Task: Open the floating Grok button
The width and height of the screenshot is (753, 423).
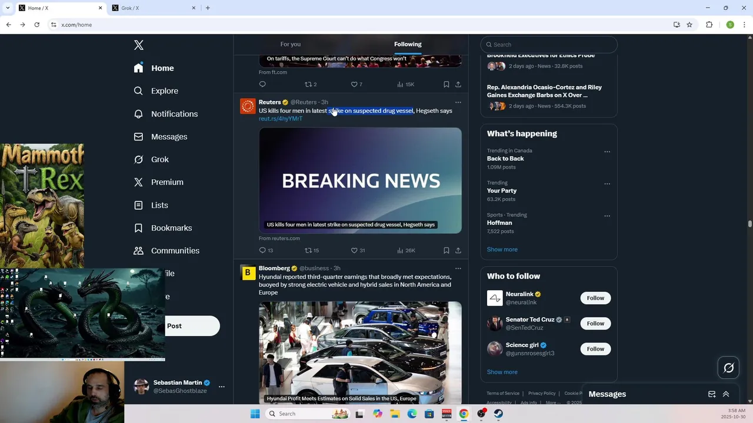Action: pos(729,368)
